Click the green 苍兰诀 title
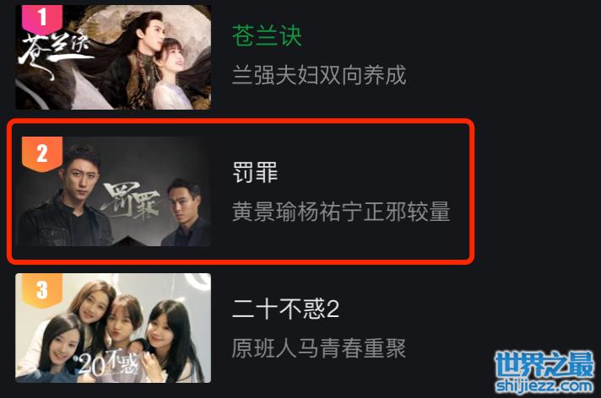This screenshot has width=601, height=398. [267, 35]
